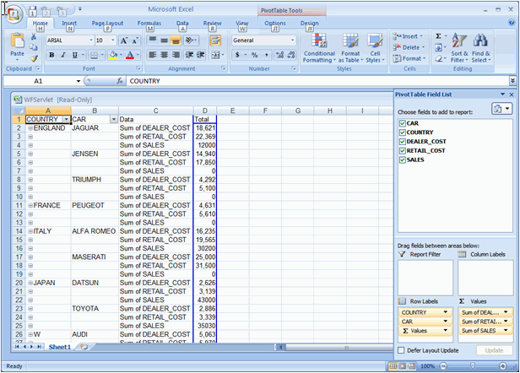Click the Cut scissors icon
The height and width of the screenshot is (373, 520).
point(34,37)
